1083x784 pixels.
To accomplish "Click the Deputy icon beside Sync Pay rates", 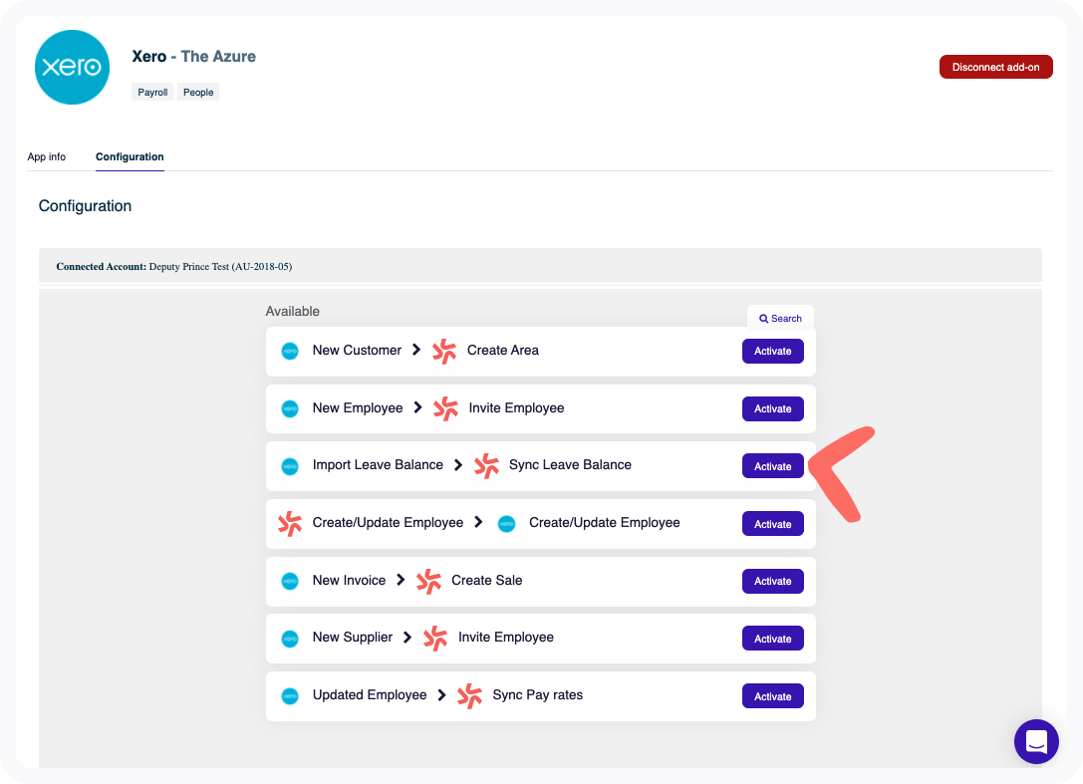I will tap(469, 695).
